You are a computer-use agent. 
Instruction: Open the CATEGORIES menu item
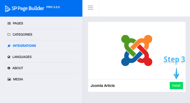pos(41,35)
